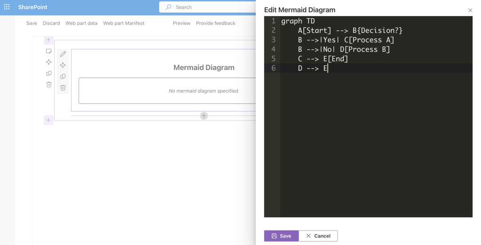481x245 pixels.
Task: Click the move web part icon
Action: [63, 65]
